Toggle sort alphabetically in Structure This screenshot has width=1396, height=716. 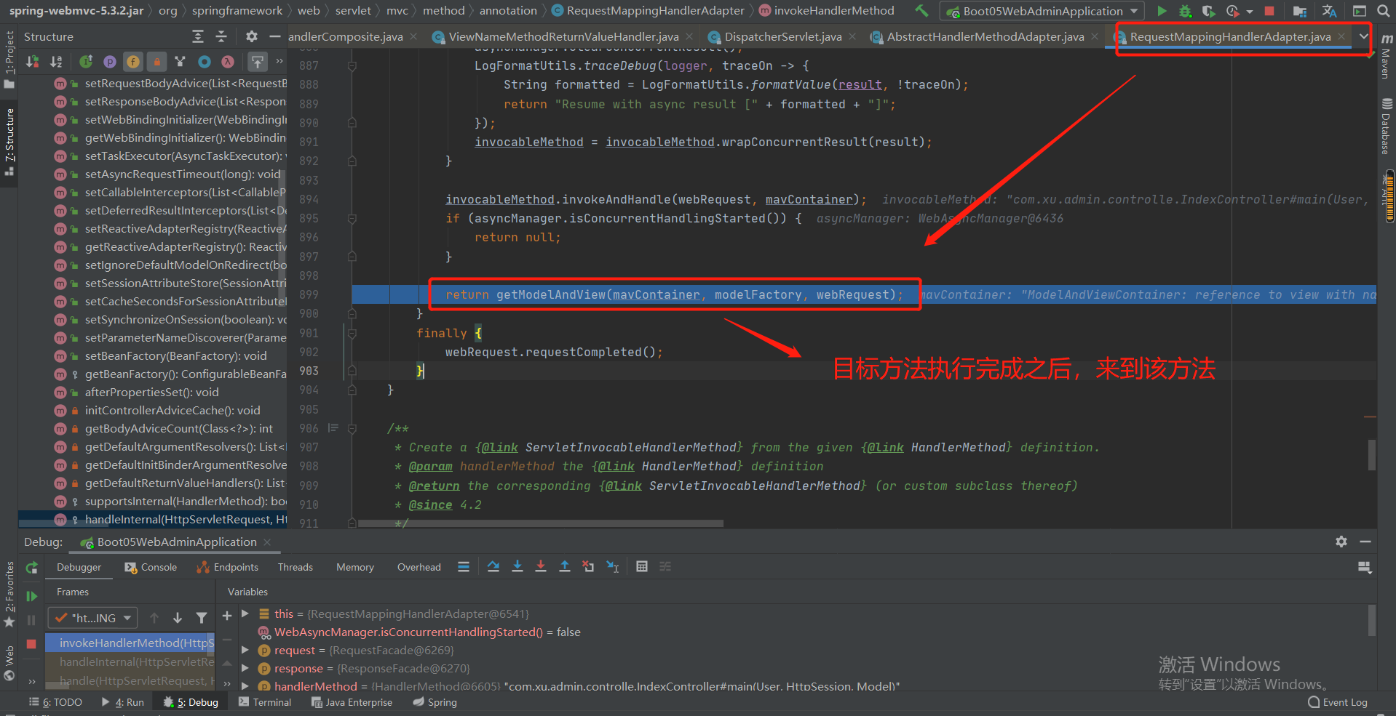56,62
